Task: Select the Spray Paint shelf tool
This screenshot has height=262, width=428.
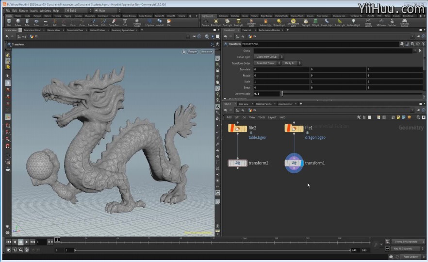Action: [114, 22]
